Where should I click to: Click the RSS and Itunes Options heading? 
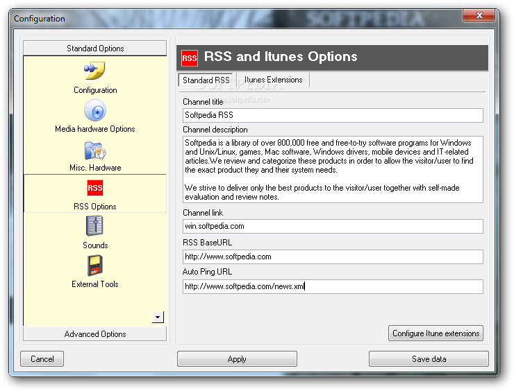click(281, 57)
